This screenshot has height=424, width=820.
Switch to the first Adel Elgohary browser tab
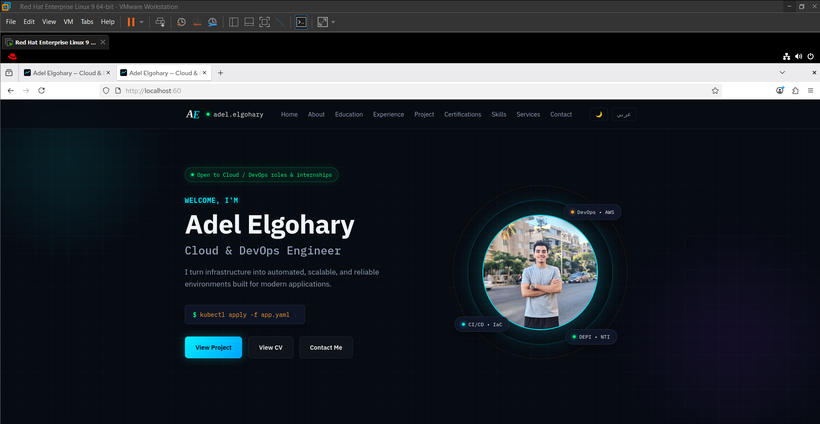click(x=67, y=73)
